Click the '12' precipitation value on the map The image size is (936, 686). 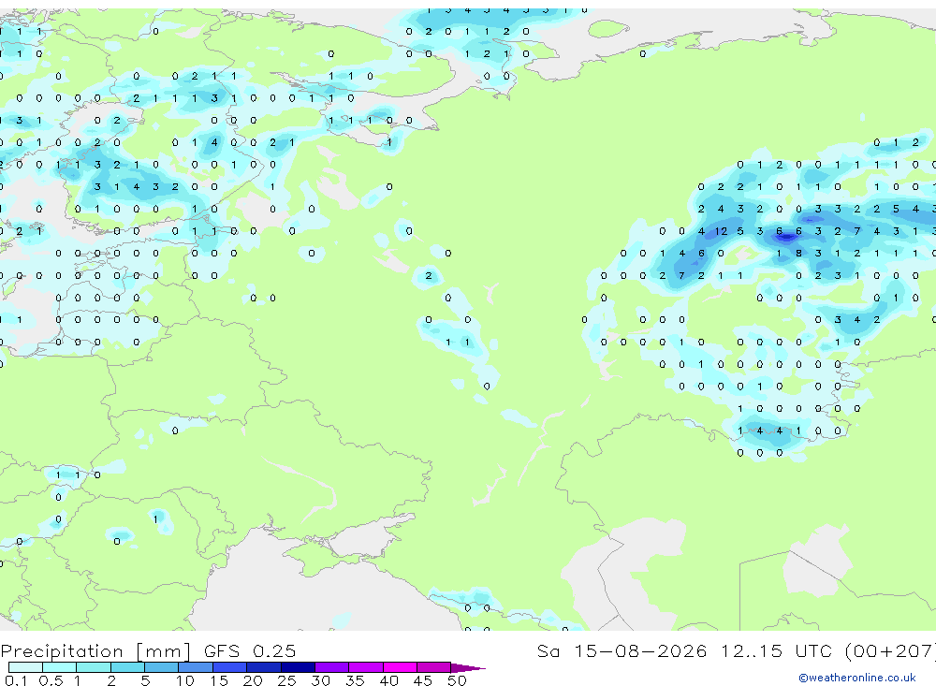click(x=721, y=231)
